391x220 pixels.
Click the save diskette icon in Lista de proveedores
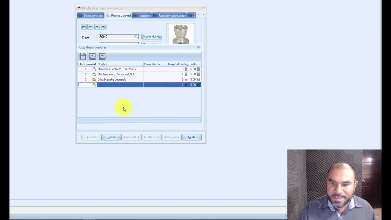pos(83,57)
